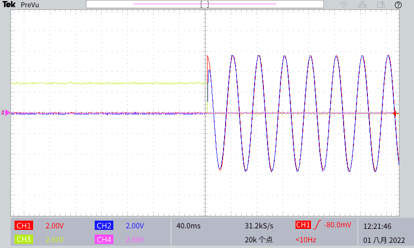The height and width of the screenshot is (248, 414).
Task: Click the -80.0mV trigger level readout
Action: pos(337,225)
